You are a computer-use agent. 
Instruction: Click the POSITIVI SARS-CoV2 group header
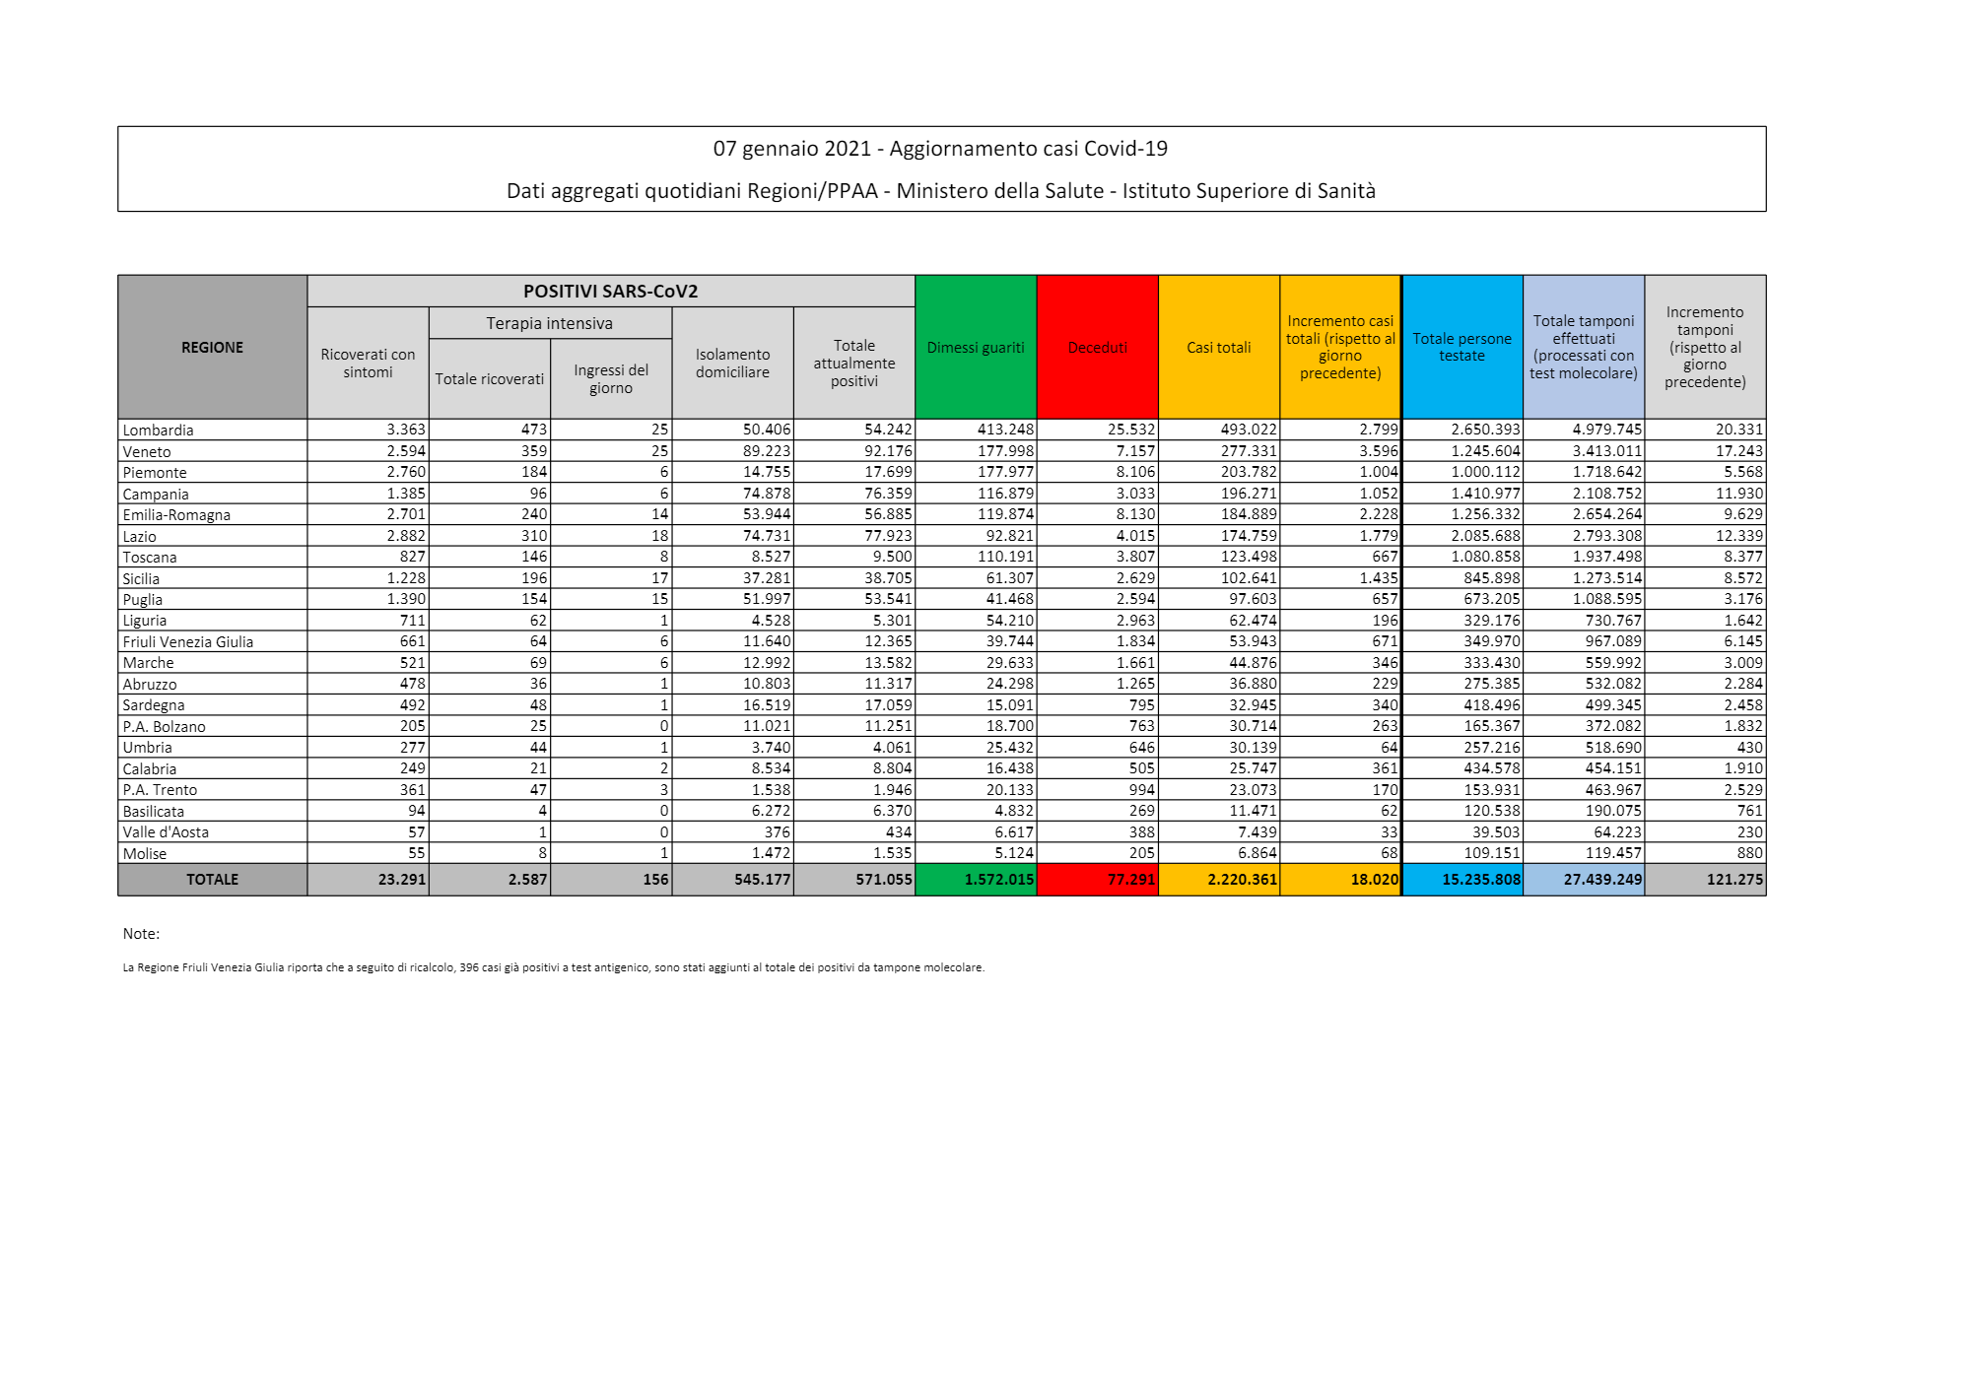610,291
